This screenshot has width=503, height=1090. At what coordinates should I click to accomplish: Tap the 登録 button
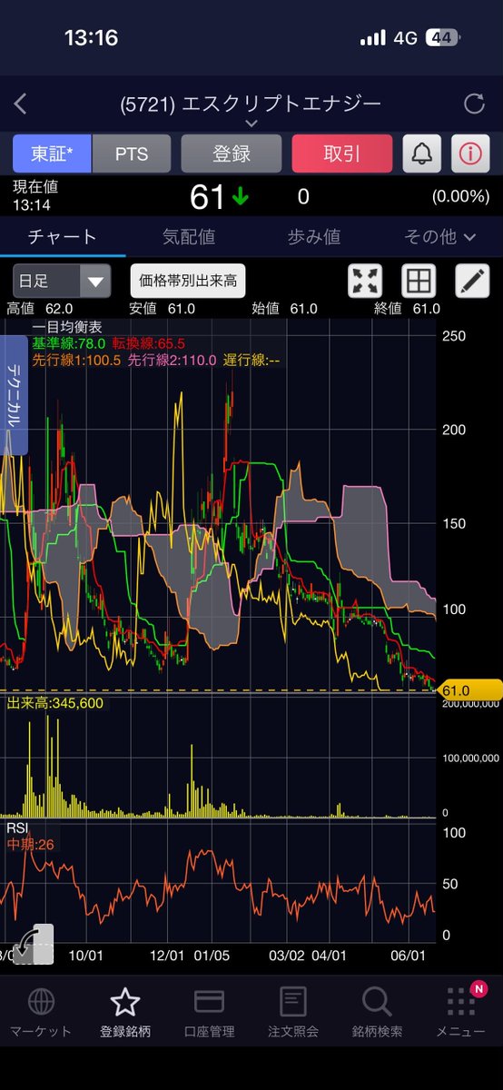[232, 154]
